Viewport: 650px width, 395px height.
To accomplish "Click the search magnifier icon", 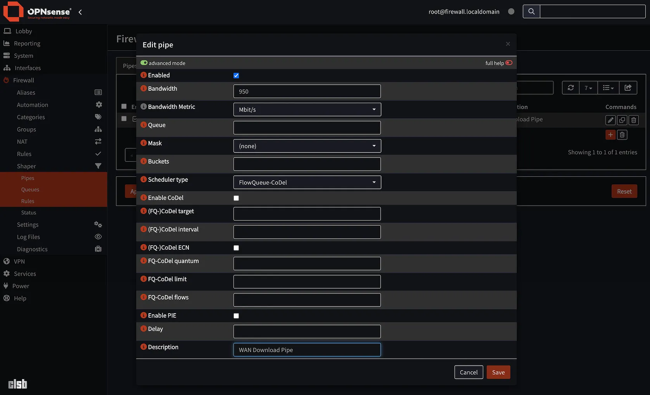I will [531, 12].
